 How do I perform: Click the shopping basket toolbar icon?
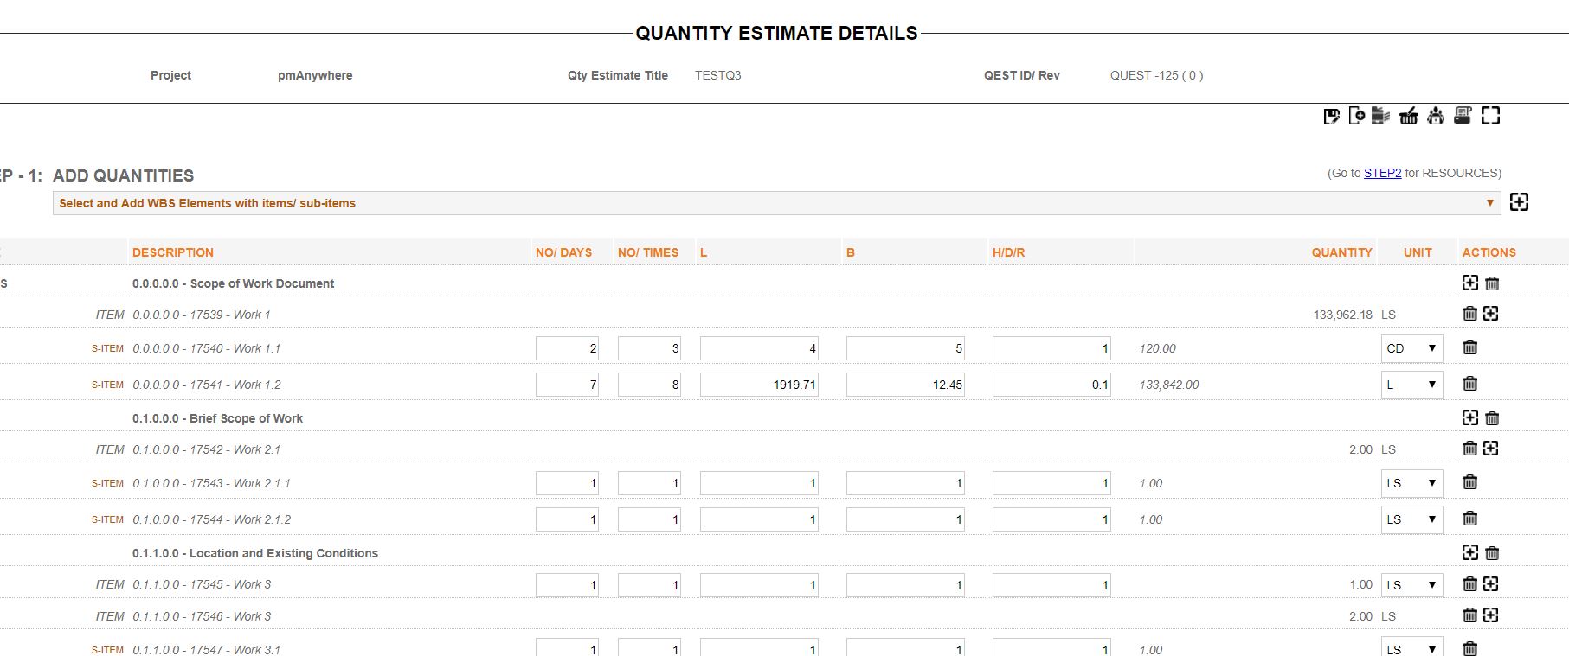click(1409, 116)
